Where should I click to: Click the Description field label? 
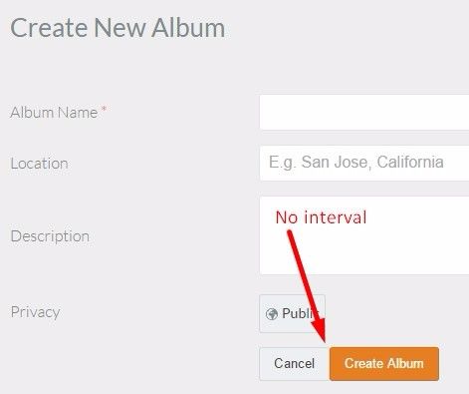(50, 236)
